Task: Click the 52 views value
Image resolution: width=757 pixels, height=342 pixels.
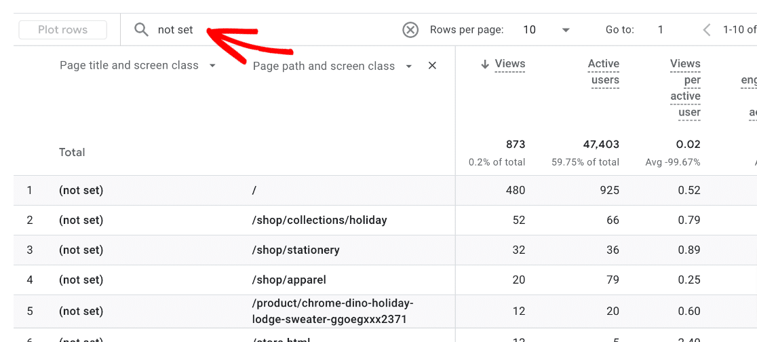Action: [x=518, y=221]
